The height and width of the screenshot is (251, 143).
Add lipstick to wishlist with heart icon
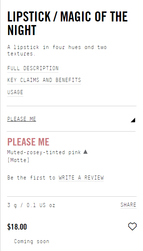[132, 226]
